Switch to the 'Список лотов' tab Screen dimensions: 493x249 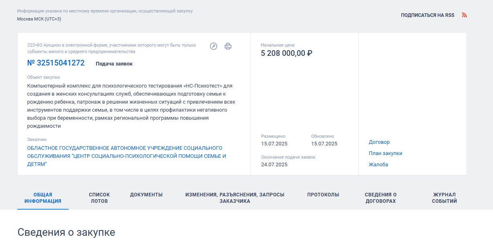(x=99, y=198)
